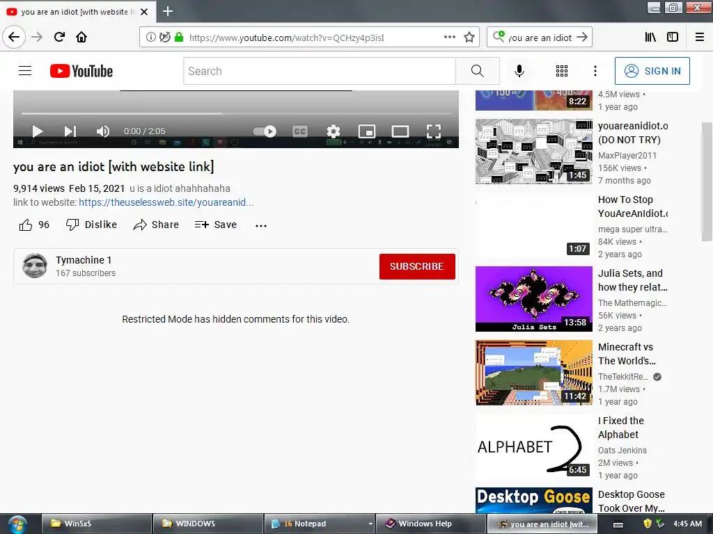Click the Dislike button
The height and width of the screenshot is (534, 713).
click(x=91, y=225)
